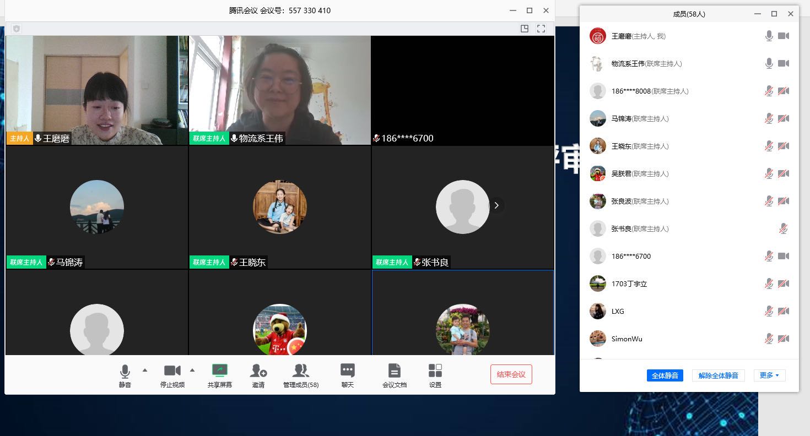The width and height of the screenshot is (810, 436).
Task: Unmute 马锦涛 microphone in members list
Action: tap(769, 118)
